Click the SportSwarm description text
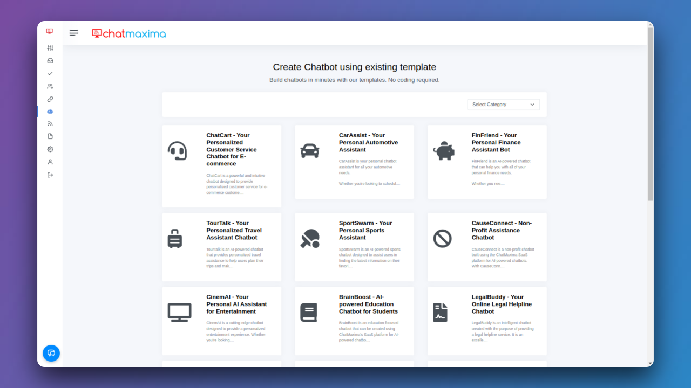The height and width of the screenshot is (388, 691). click(x=370, y=258)
